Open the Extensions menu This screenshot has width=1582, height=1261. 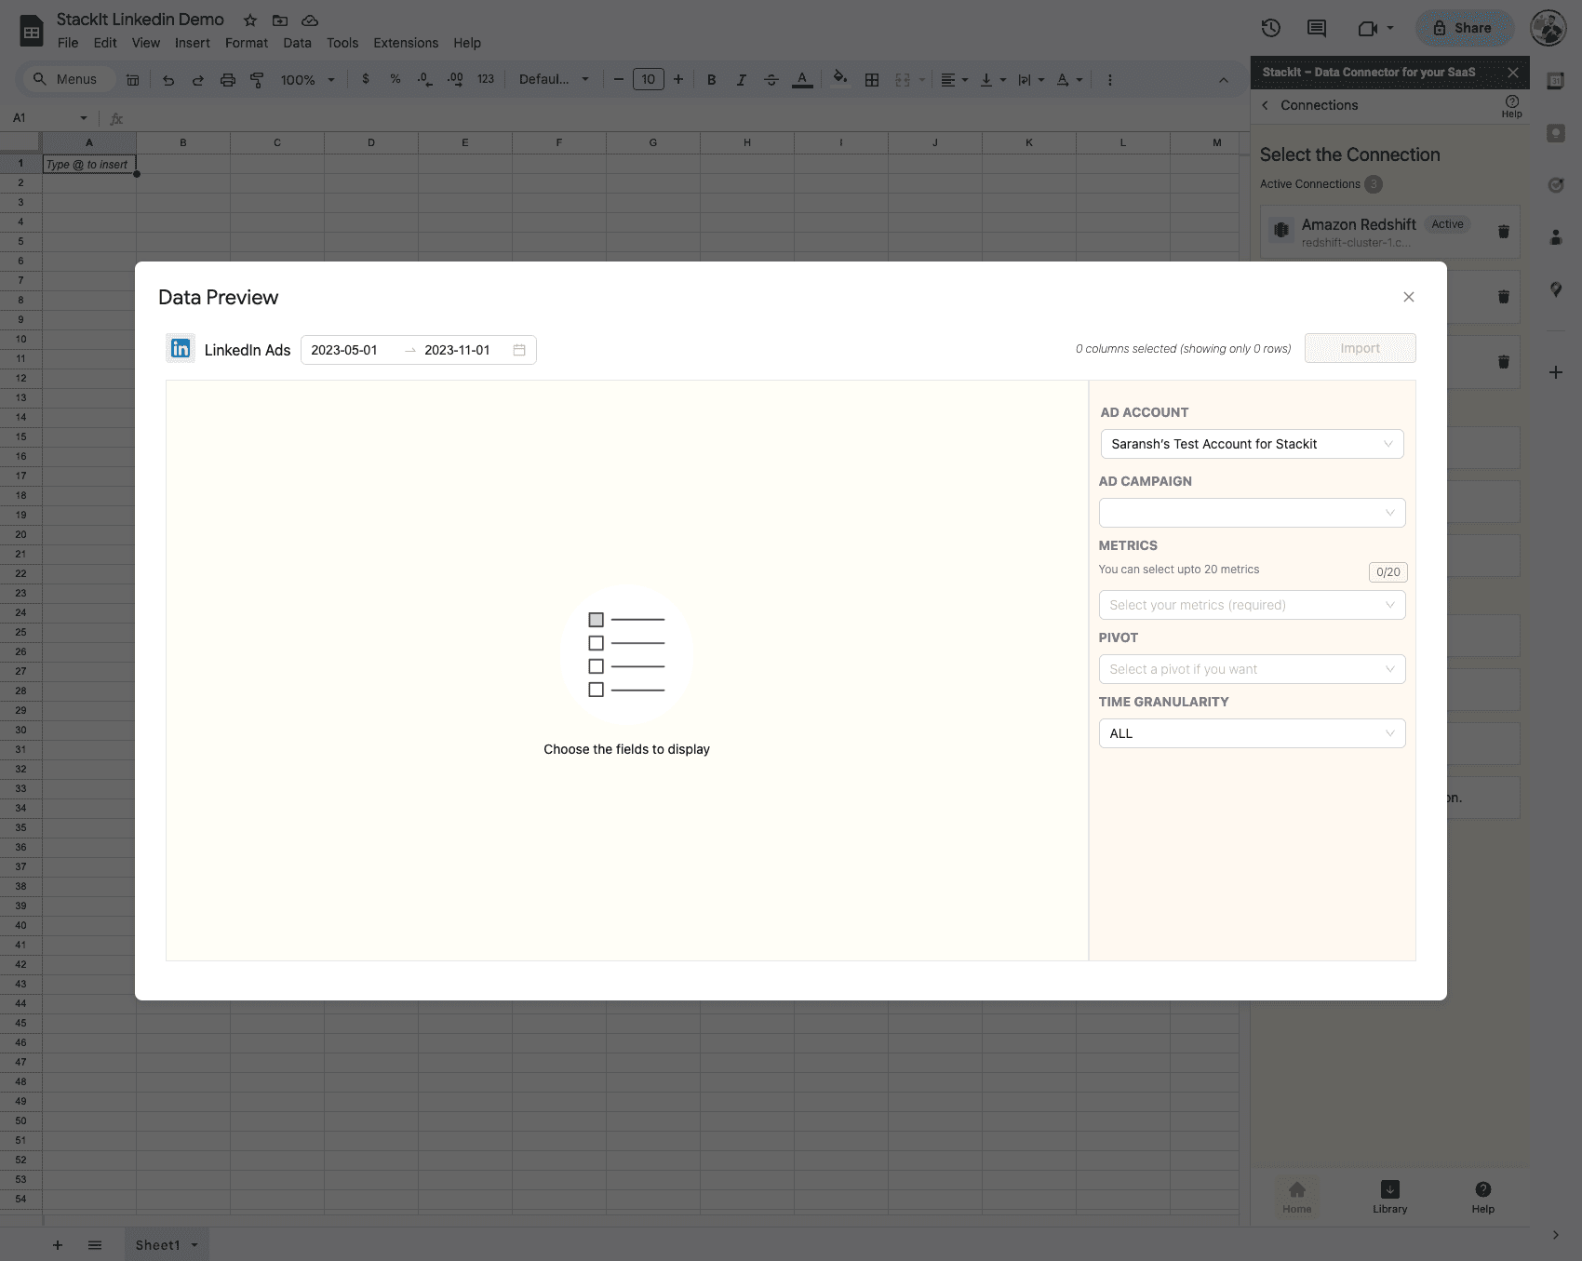[406, 43]
